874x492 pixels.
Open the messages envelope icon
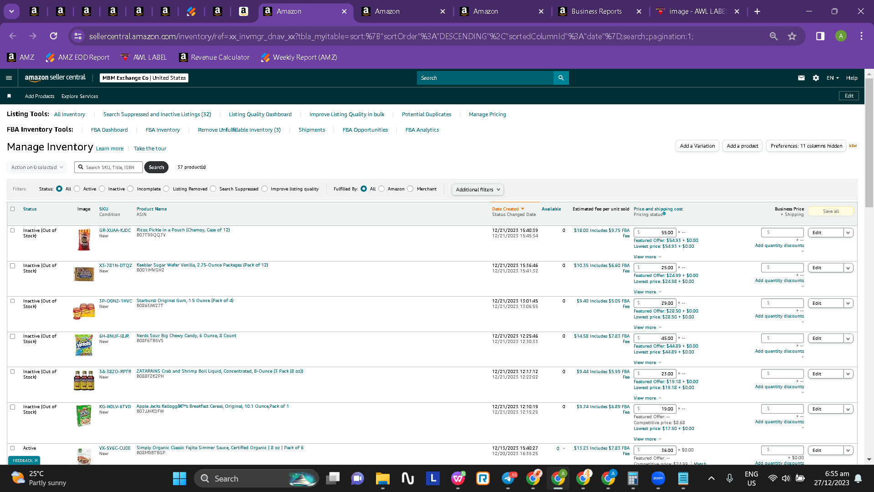click(801, 78)
